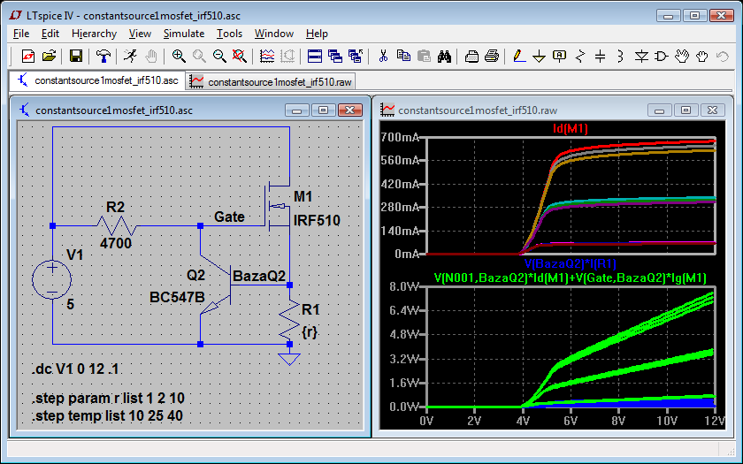Click the 12V horizontal axis label

click(715, 421)
